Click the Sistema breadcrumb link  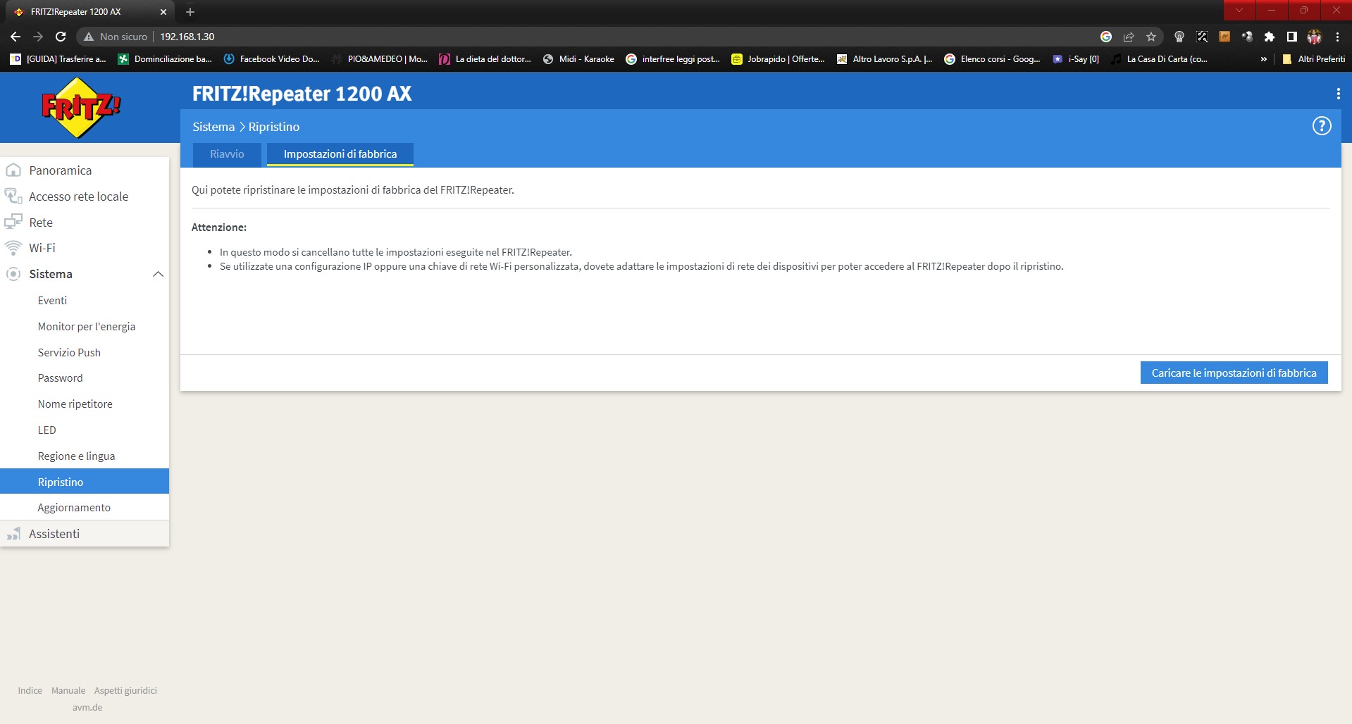point(213,127)
